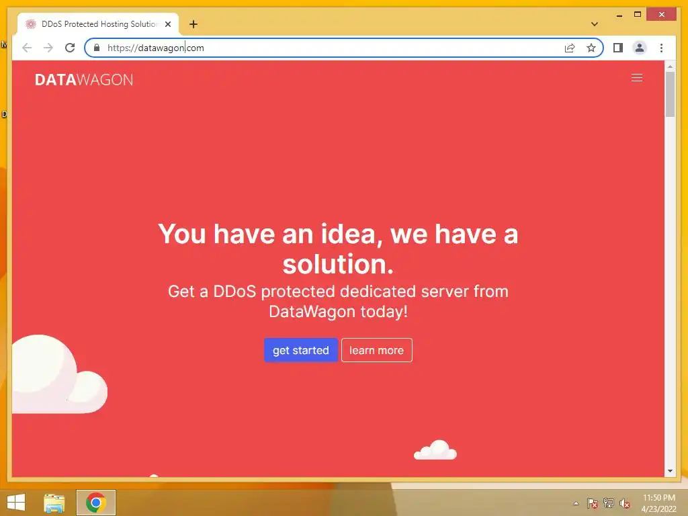
Task: Open the Windows Start menu
Action: point(16,503)
